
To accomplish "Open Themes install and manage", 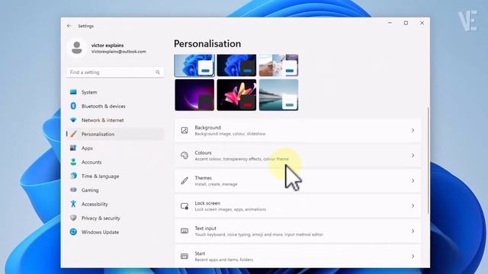I will pyautogui.click(x=298, y=180).
